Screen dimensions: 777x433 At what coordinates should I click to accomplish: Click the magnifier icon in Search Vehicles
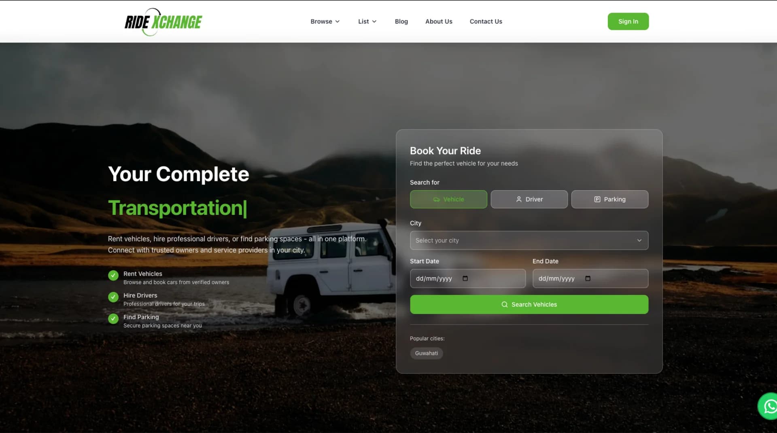point(504,304)
